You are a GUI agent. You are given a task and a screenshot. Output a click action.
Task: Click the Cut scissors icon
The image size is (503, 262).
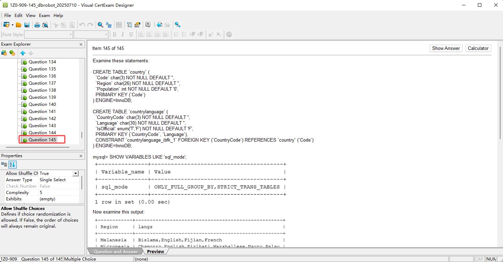(x=55, y=25)
